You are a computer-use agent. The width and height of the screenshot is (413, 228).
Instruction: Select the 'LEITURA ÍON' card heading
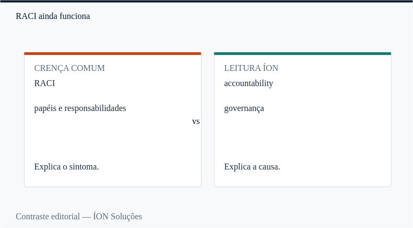tap(251, 68)
